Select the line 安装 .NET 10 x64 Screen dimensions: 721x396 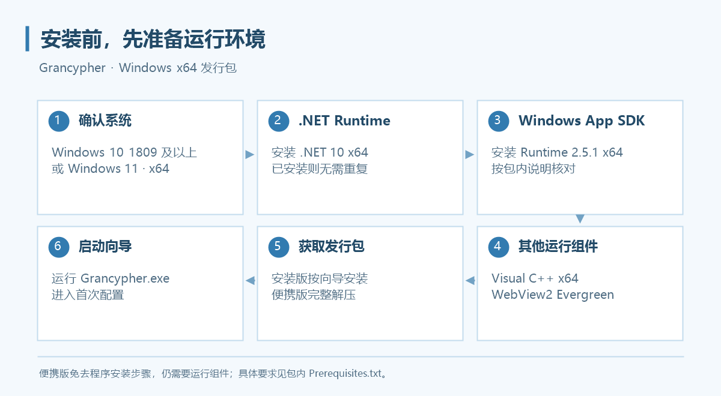[x=320, y=152]
